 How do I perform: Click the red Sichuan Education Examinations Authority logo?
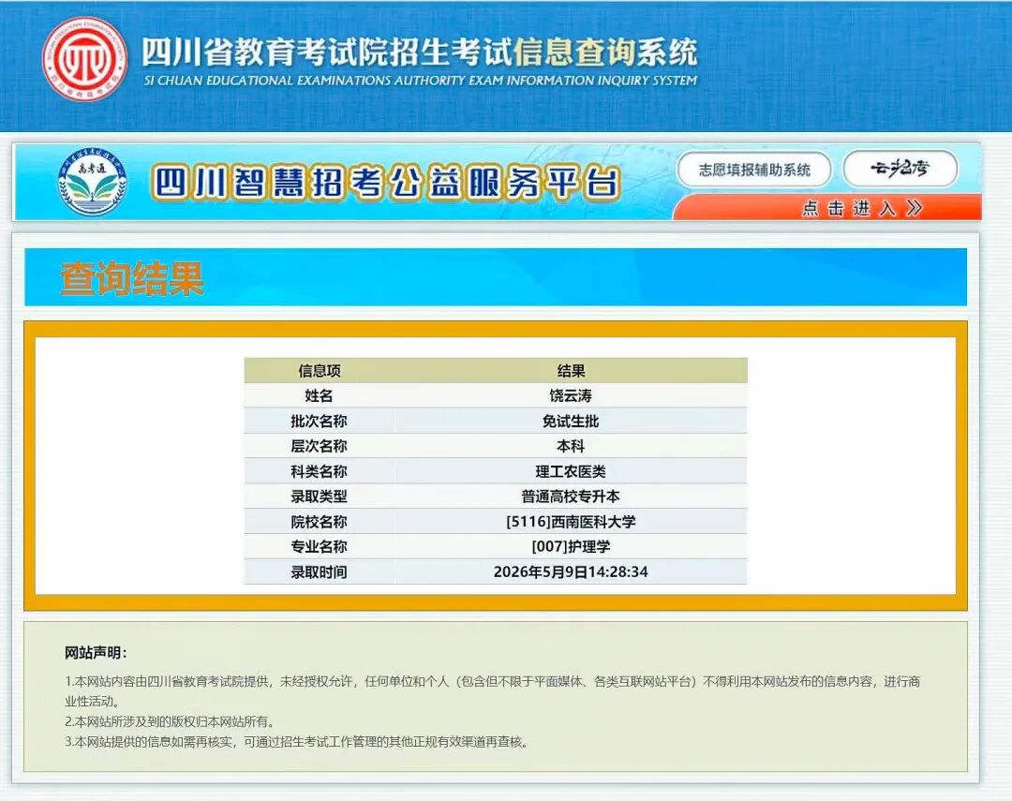pyautogui.click(x=84, y=59)
